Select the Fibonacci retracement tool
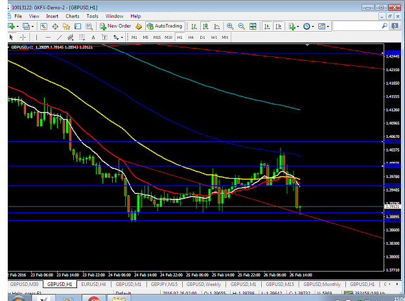Screen dimensions: 405x301 coord(82,38)
